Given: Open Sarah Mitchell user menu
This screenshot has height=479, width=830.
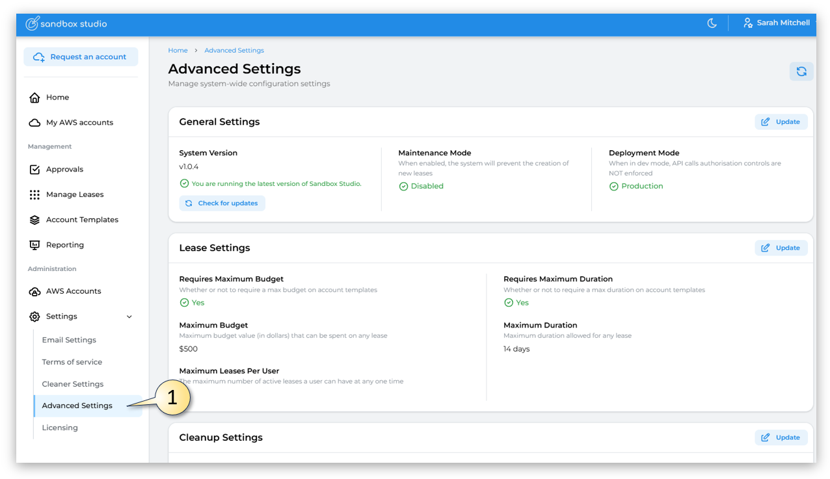Looking at the screenshot, I should [778, 23].
